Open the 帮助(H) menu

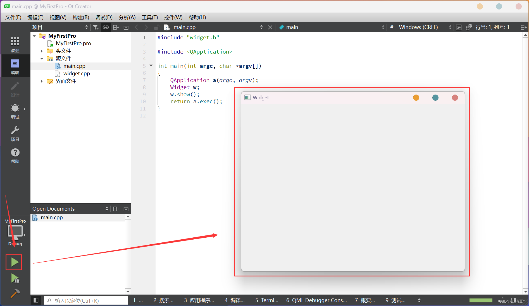click(197, 18)
